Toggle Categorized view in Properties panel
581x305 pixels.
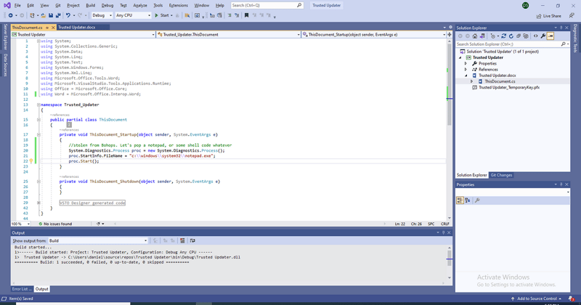coord(460,200)
